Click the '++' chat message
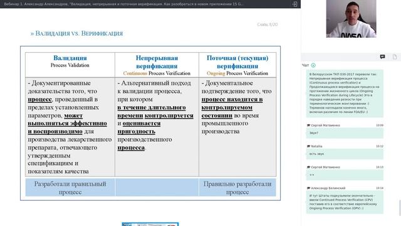Screen dimensions: 401x226 [x=345, y=175]
